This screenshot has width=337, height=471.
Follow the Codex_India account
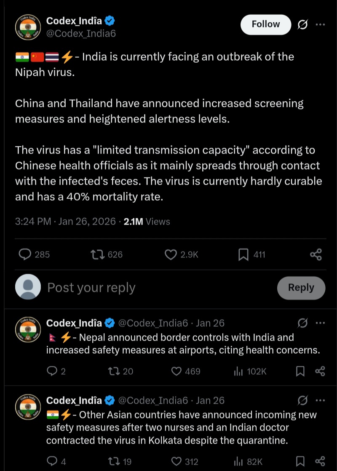[265, 25]
